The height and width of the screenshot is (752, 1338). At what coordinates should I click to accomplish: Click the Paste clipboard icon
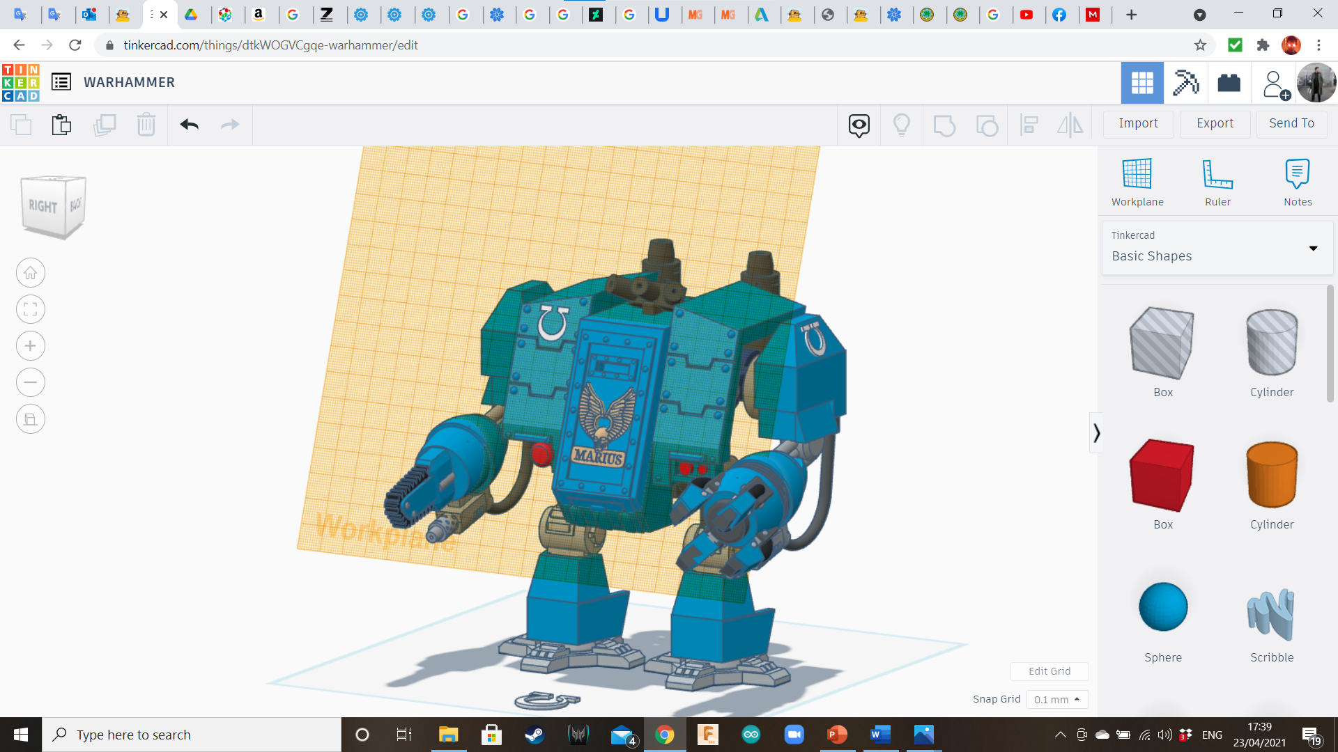tap(61, 125)
